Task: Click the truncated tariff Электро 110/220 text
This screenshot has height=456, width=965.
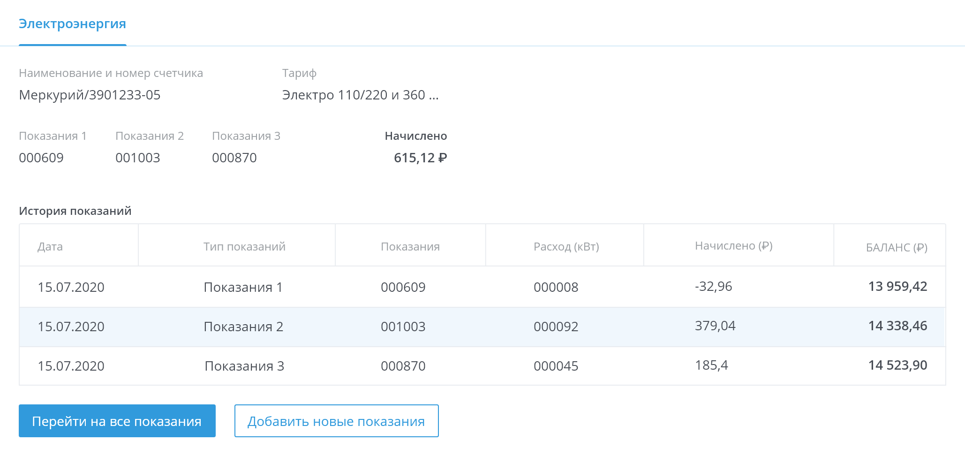Action: (x=360, y=95)
